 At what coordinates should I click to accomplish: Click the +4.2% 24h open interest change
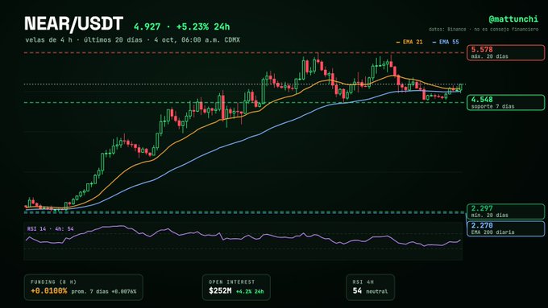250,291
